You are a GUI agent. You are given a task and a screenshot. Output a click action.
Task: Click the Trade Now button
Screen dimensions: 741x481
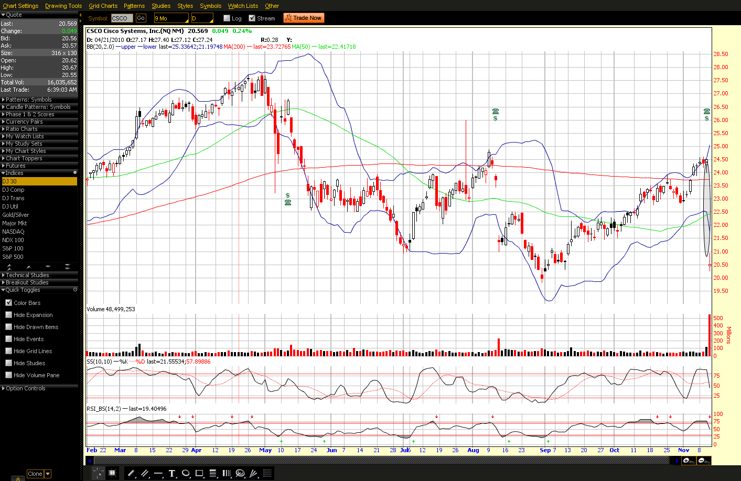pos(304,18)
